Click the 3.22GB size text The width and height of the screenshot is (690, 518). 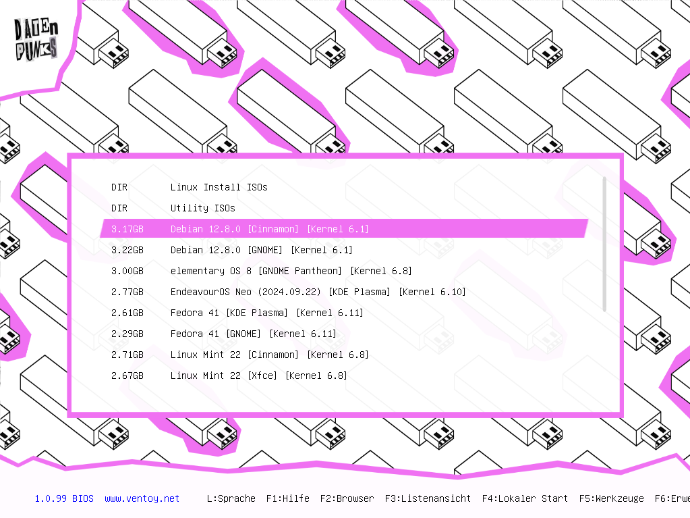pos(127,250)
